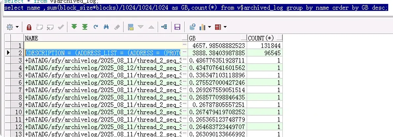Open the ellipsis button in row 5 NAME cell

tap(185, 74)
